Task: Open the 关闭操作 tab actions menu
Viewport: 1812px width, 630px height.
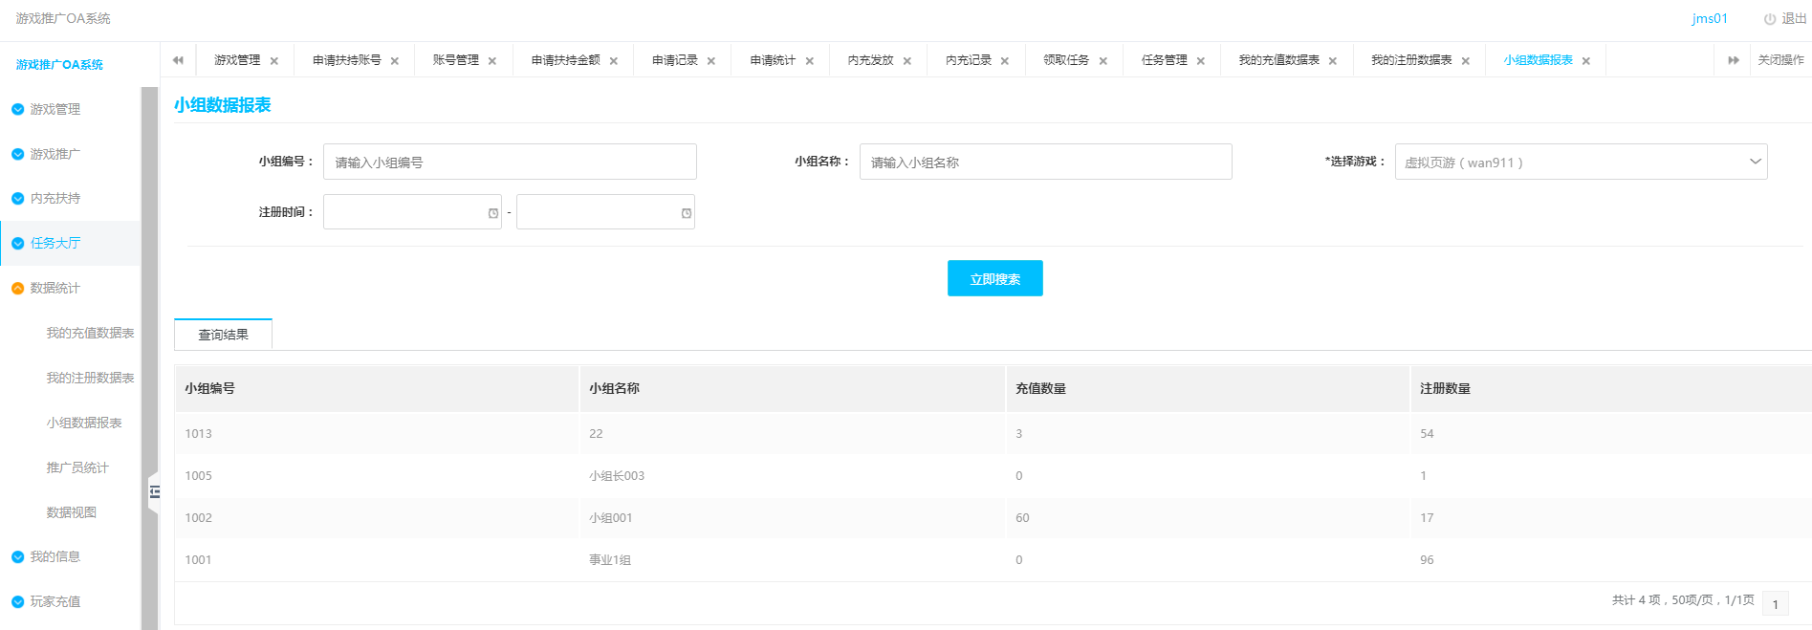Action: (1780, 60)
